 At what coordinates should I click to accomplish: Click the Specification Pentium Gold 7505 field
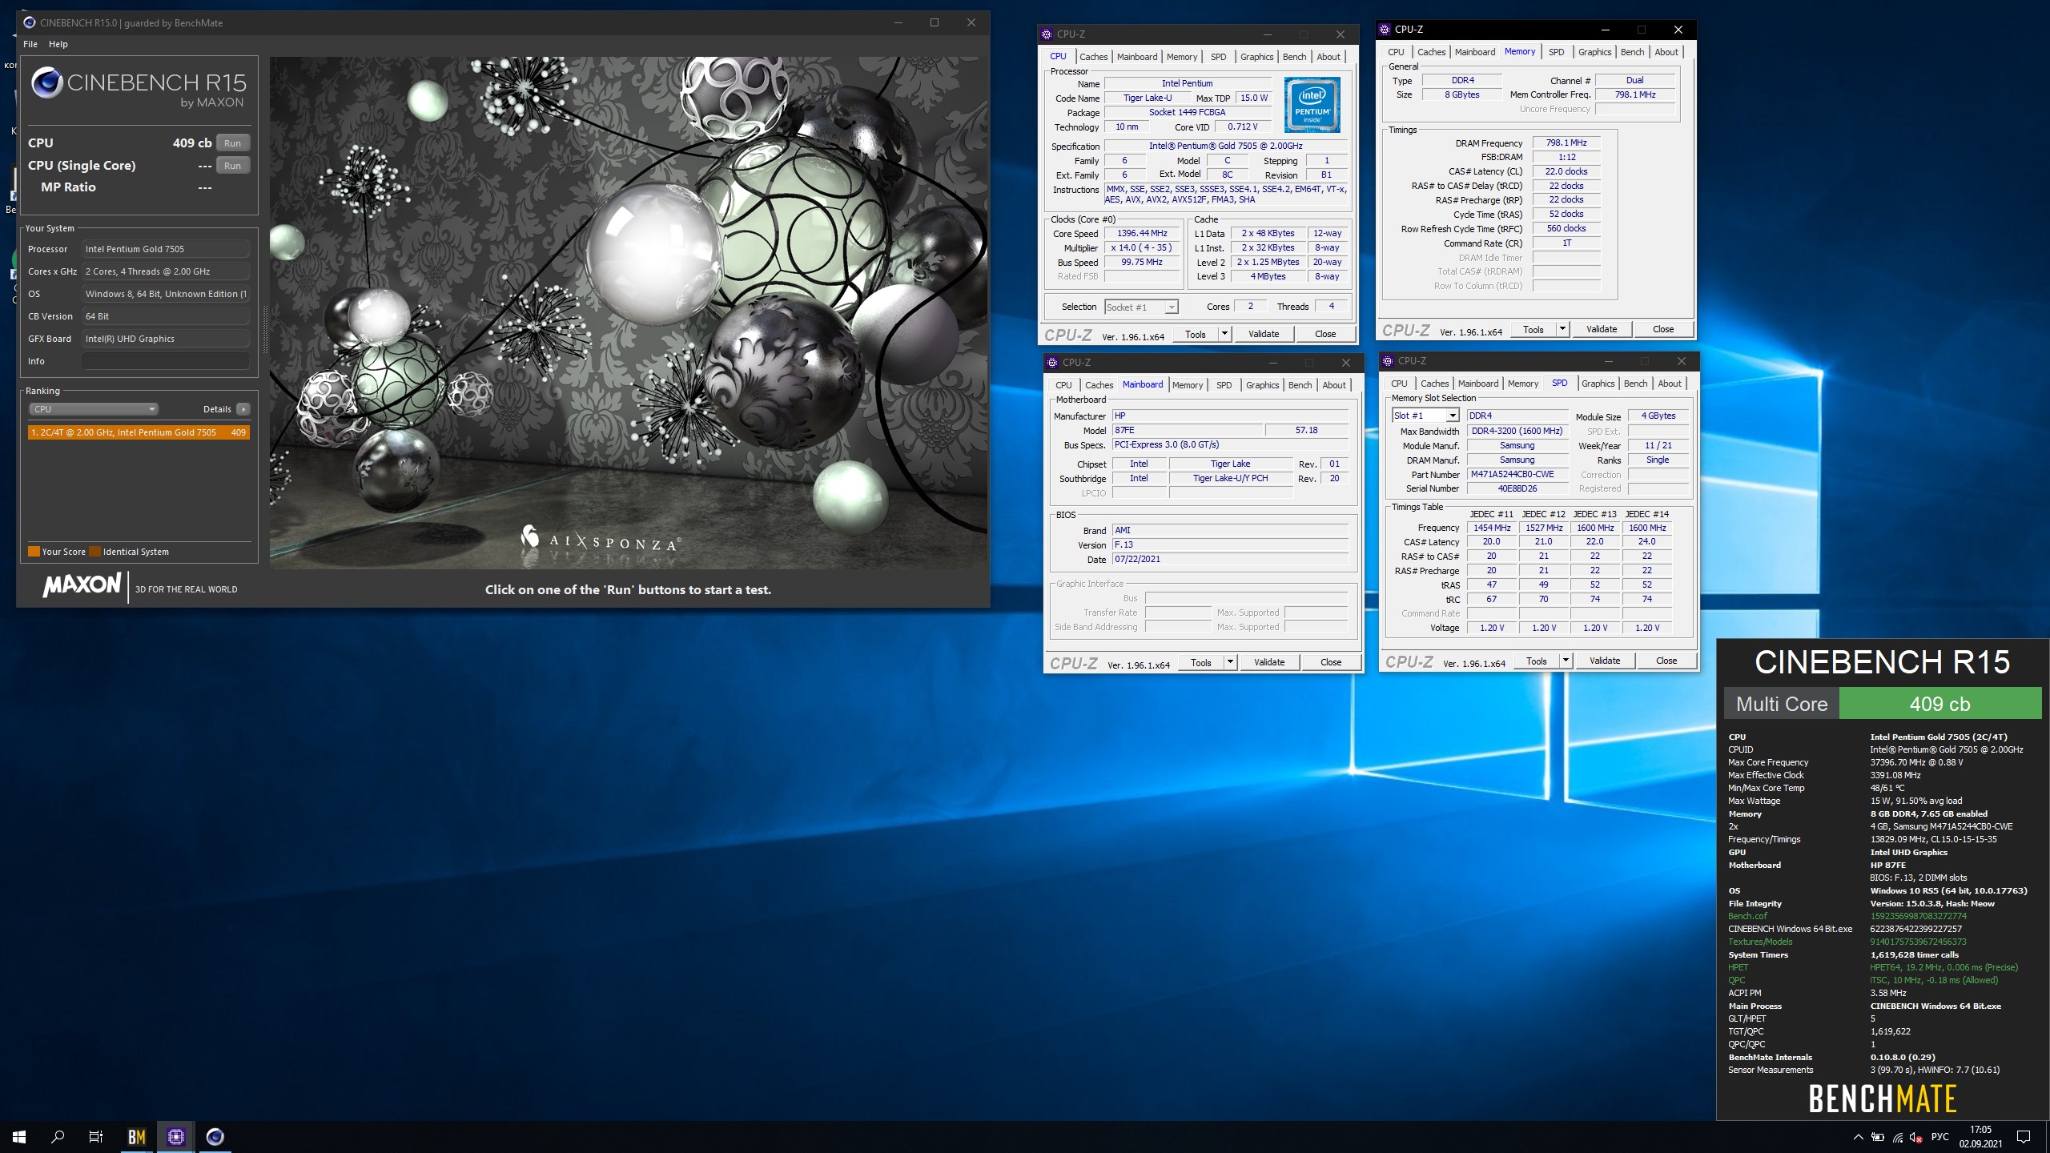(1226, 147)
